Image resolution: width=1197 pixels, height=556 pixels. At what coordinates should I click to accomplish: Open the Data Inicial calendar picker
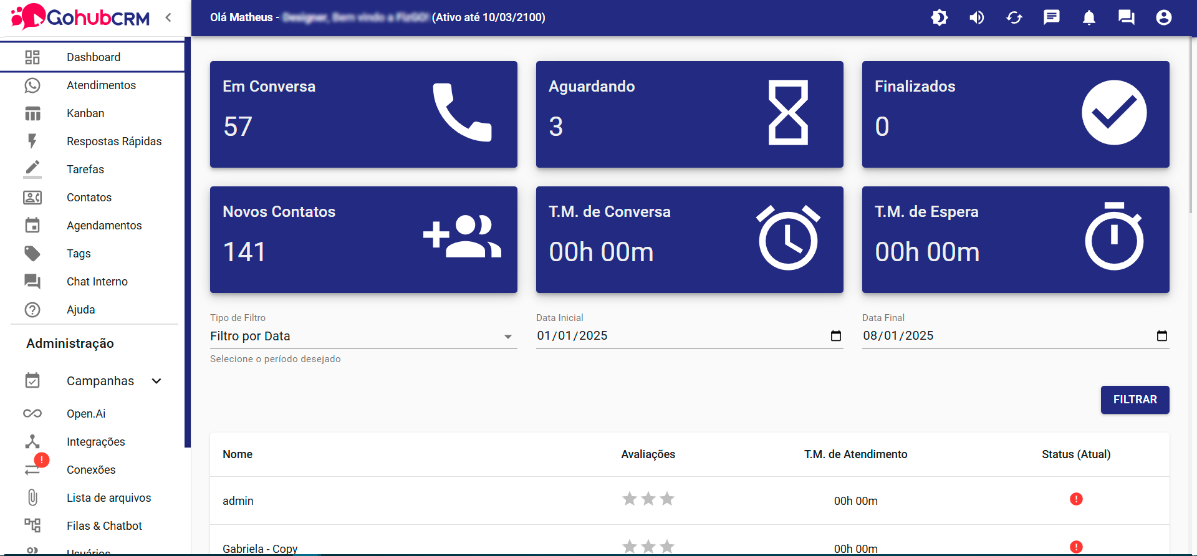click(x=836, y=336)
